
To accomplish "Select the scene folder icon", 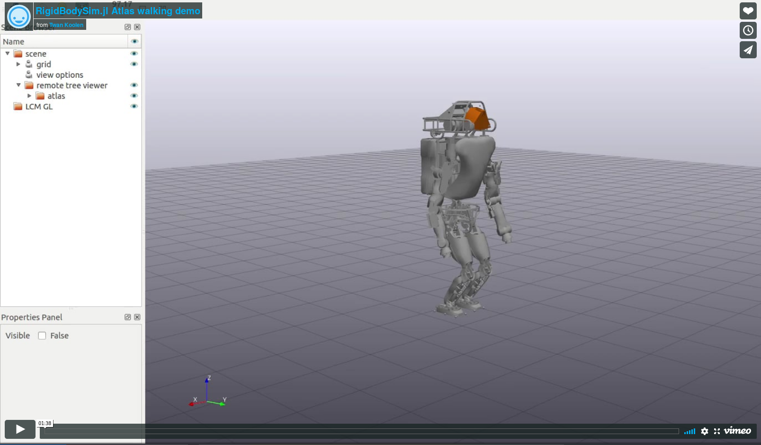I will click(x=18, y=54).
